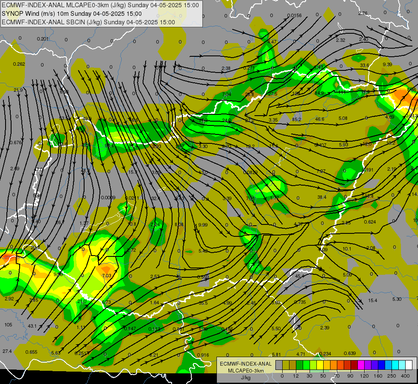
Task: Pick the dark red legend swatch
Action: 354,365
